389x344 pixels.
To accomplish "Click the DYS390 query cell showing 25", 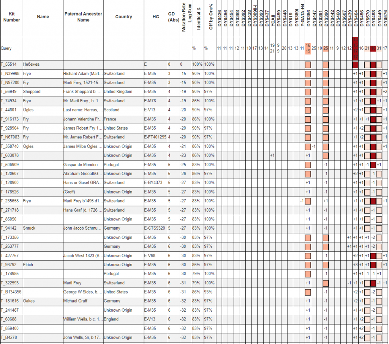I will [x=326, y=48].
